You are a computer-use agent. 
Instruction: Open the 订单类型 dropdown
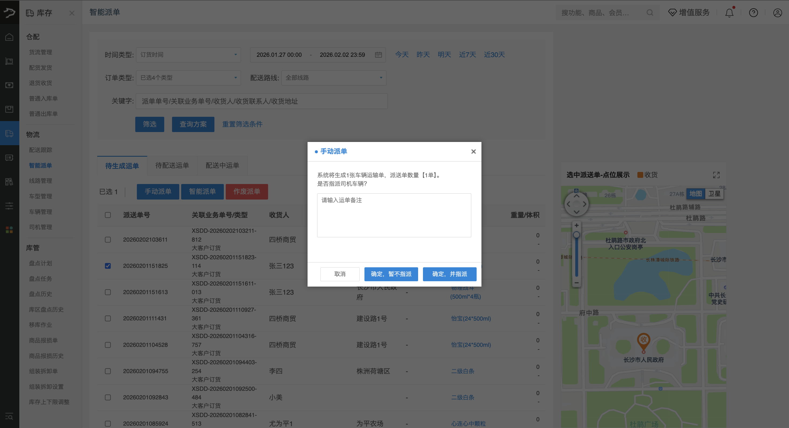click(x=188, y=78)
